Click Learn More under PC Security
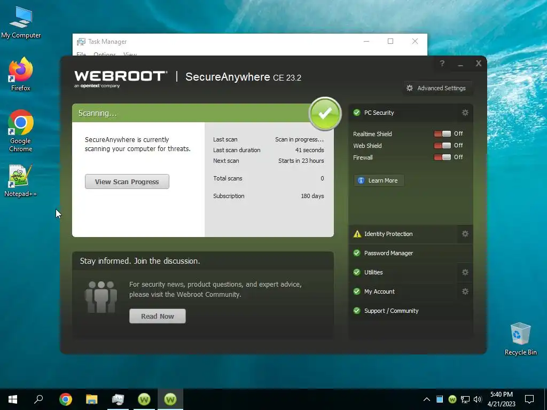Viewport: 547px width, 410px height. 379,180
